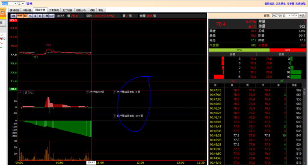The width and height of the screenshot is (308, 165).
Task: Switch to the 籌碼K線 tab
Action: click(x=15, y=10)
